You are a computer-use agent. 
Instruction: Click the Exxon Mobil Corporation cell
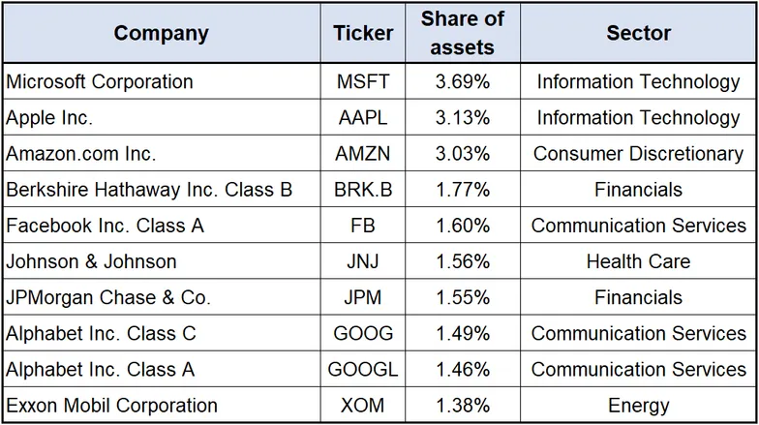pos(111,405)
